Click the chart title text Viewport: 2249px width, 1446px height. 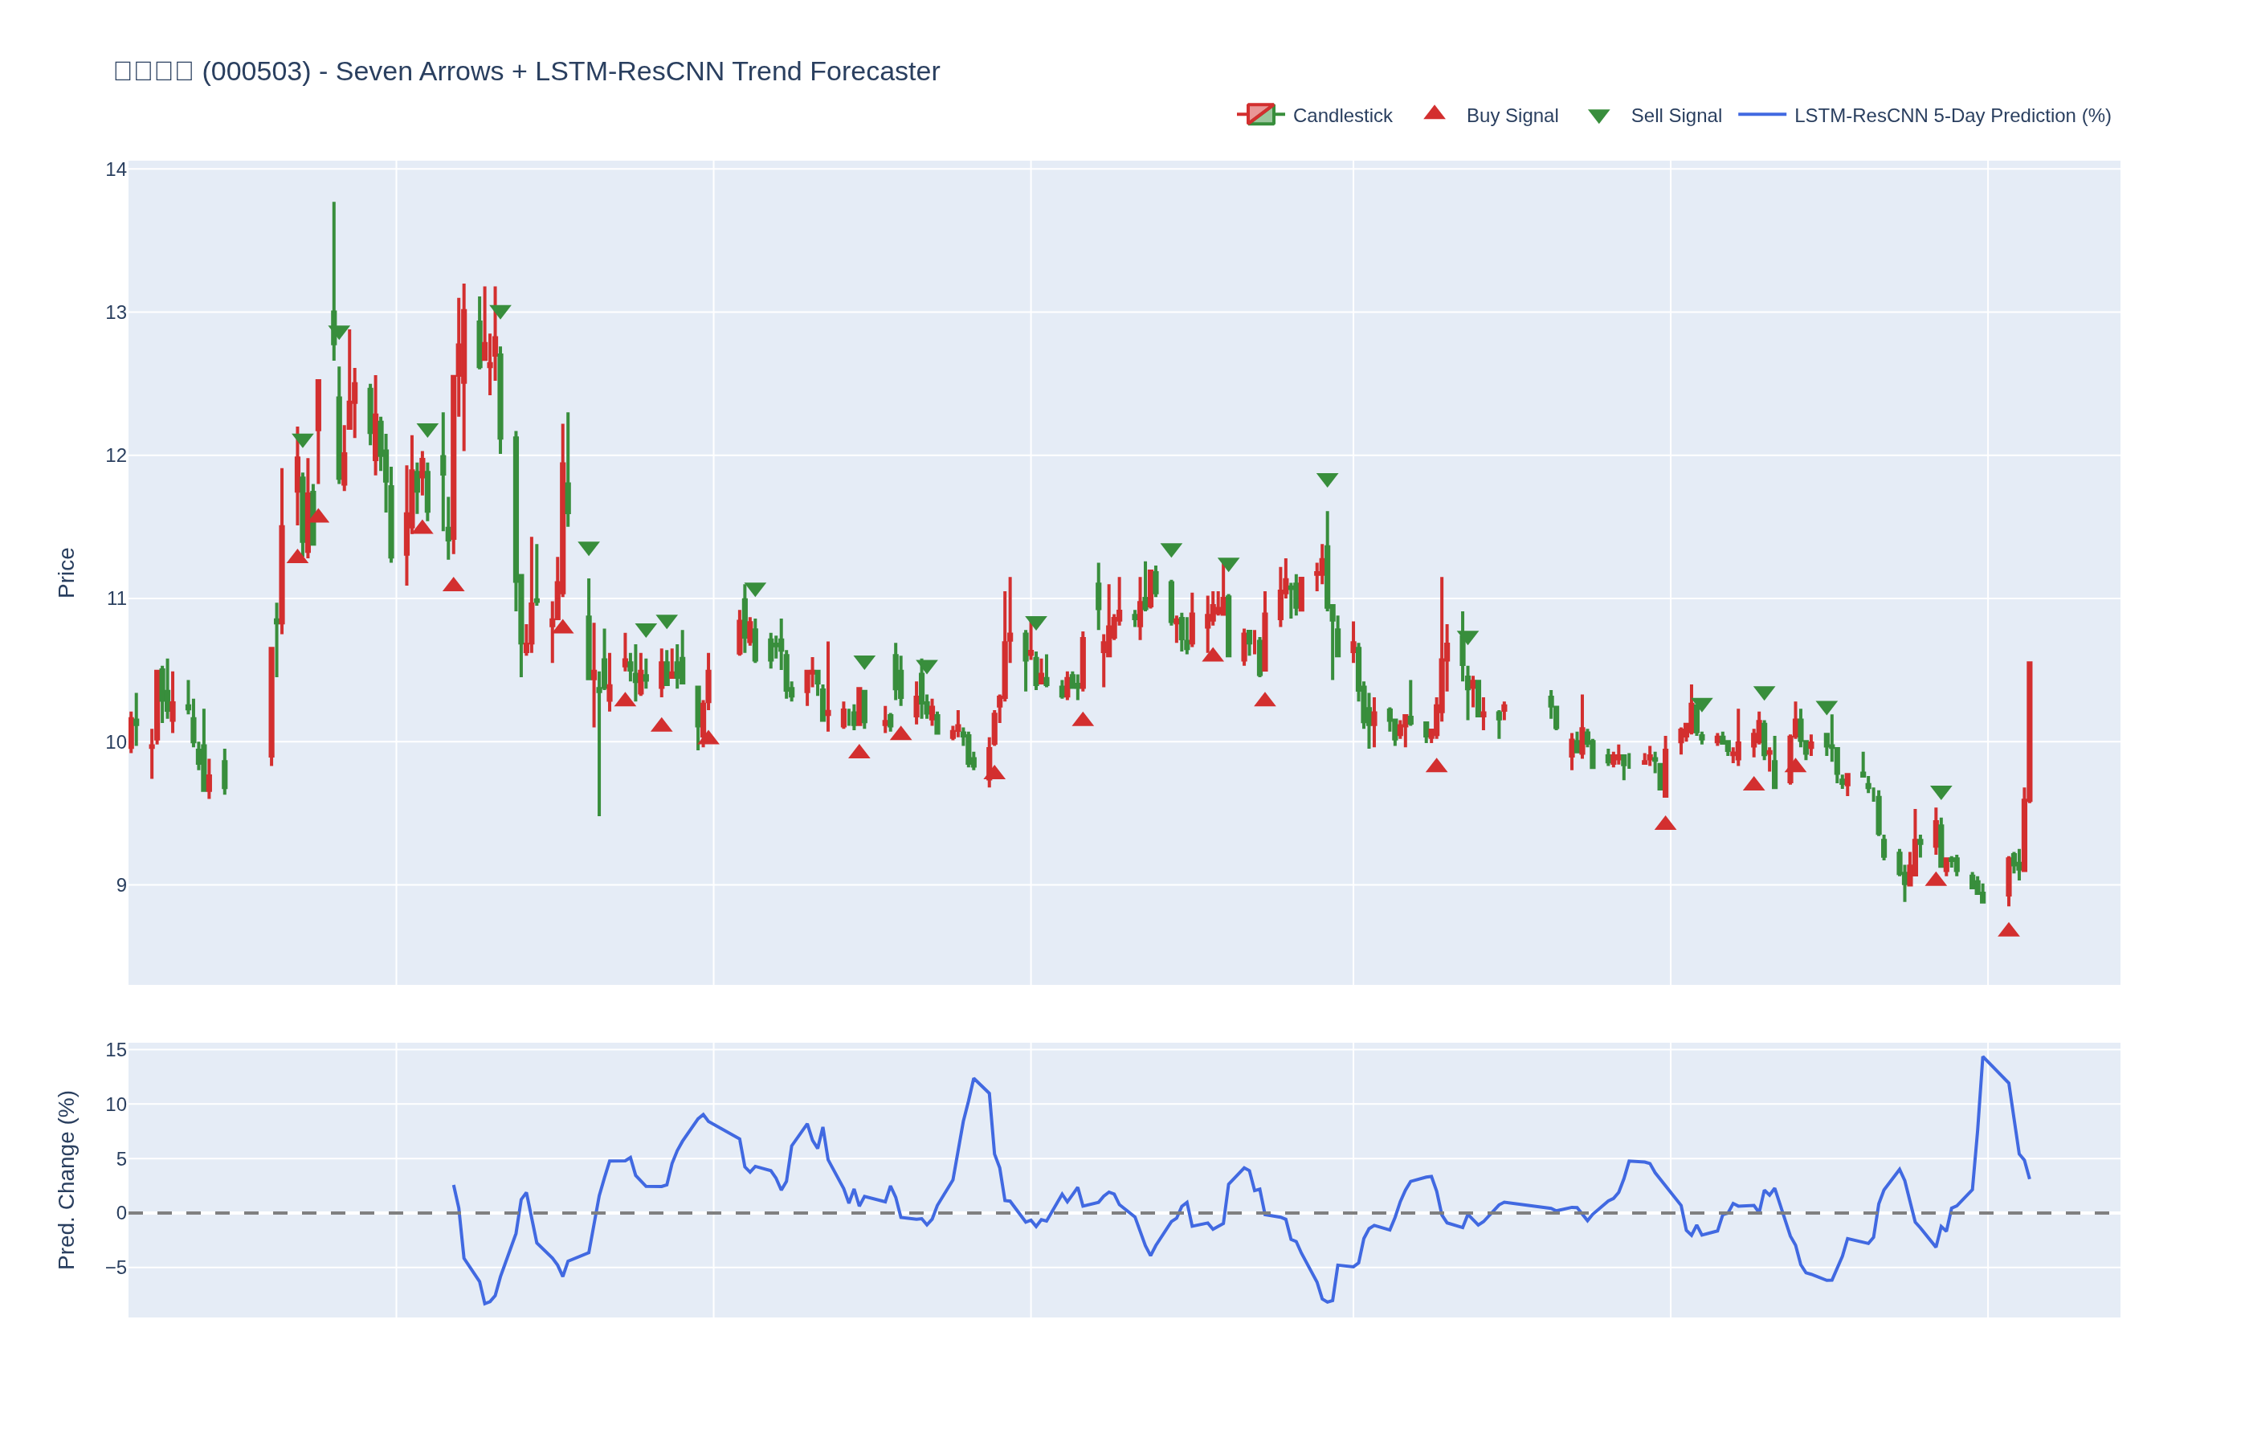(525, 71)
